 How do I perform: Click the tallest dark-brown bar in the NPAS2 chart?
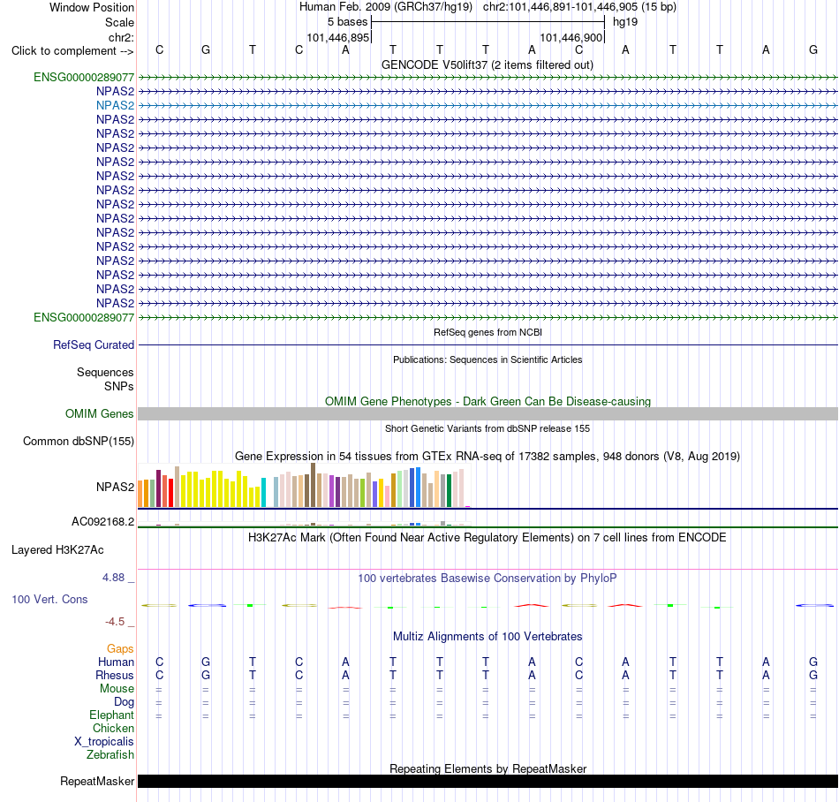313,485
